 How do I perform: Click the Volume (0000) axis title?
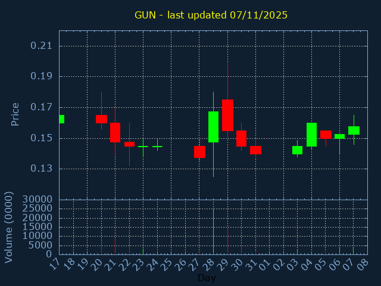tap(9, 227)
